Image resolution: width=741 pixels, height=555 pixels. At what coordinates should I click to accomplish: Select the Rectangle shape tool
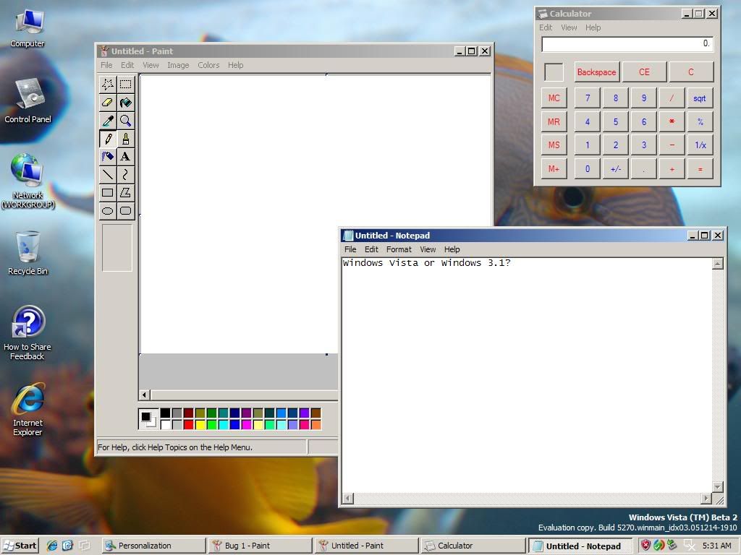pos(108,192)
